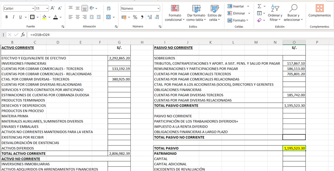
Task: Open font color dropdown arrow
Action: tap(60, 17)
